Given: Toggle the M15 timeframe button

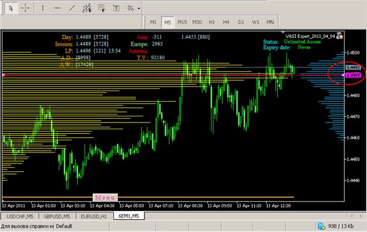Looking at the screenshot, I should click(x=182, y=22).
